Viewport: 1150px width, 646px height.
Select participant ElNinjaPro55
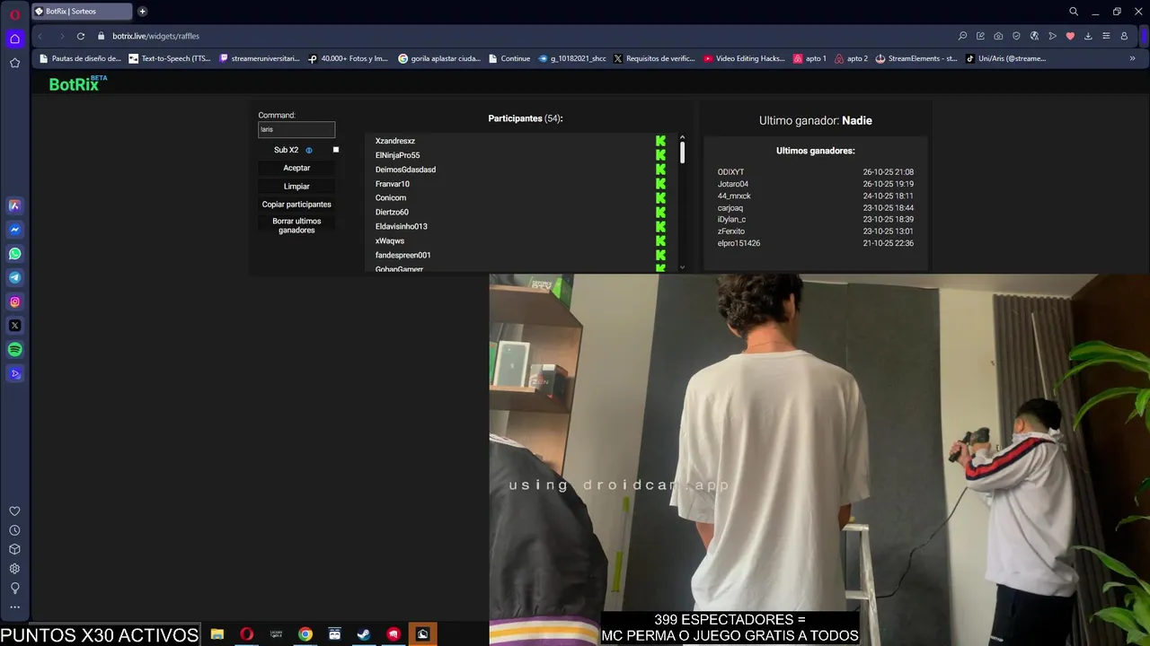(x=397, y=155)
